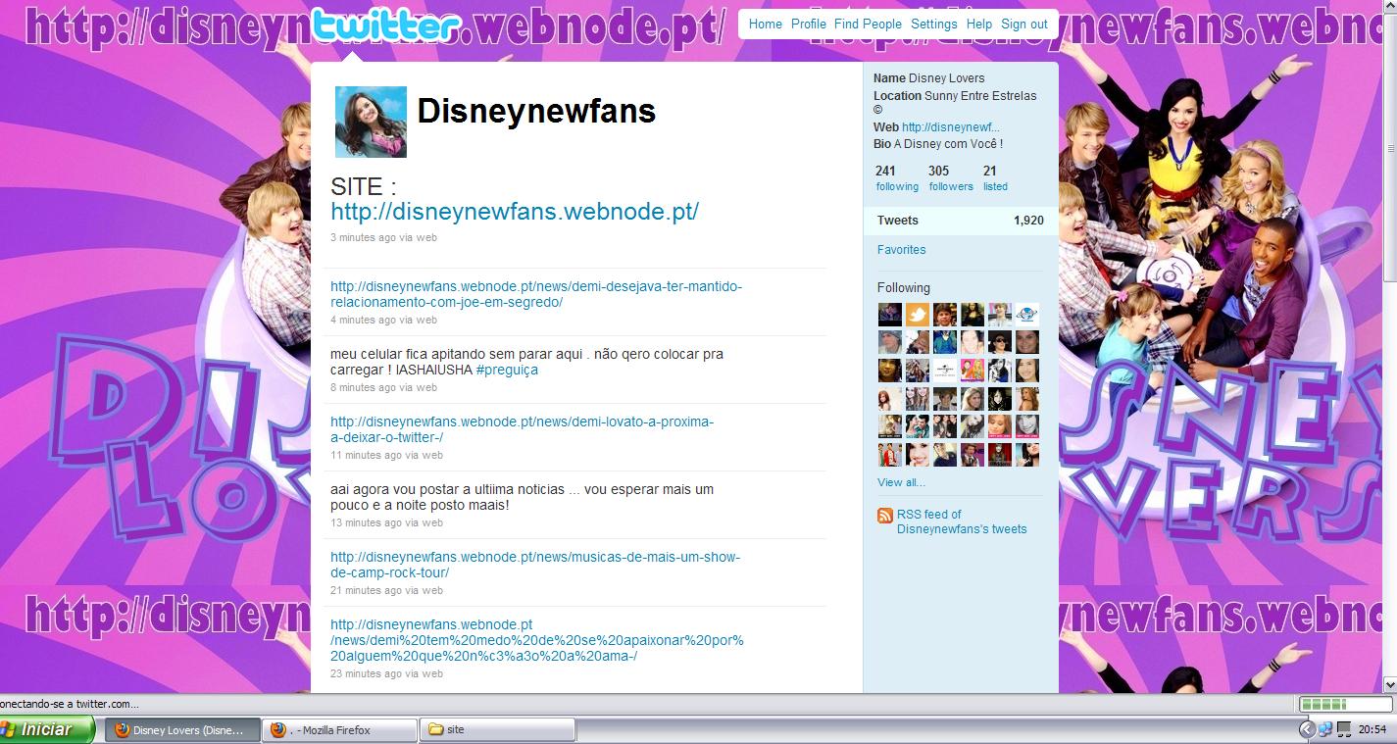Click the Firefox icon on Disney Lovers taskbar button

[x=122, y=730]
